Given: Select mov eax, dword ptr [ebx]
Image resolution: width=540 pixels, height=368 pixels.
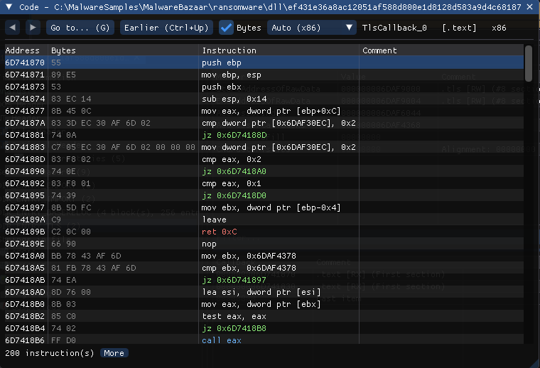Looking at the screenshot, I should pyautogui.click(x=261, y=304).
